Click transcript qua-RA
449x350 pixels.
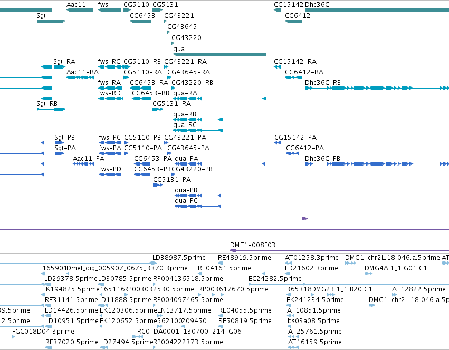click(x=219, y=99)
